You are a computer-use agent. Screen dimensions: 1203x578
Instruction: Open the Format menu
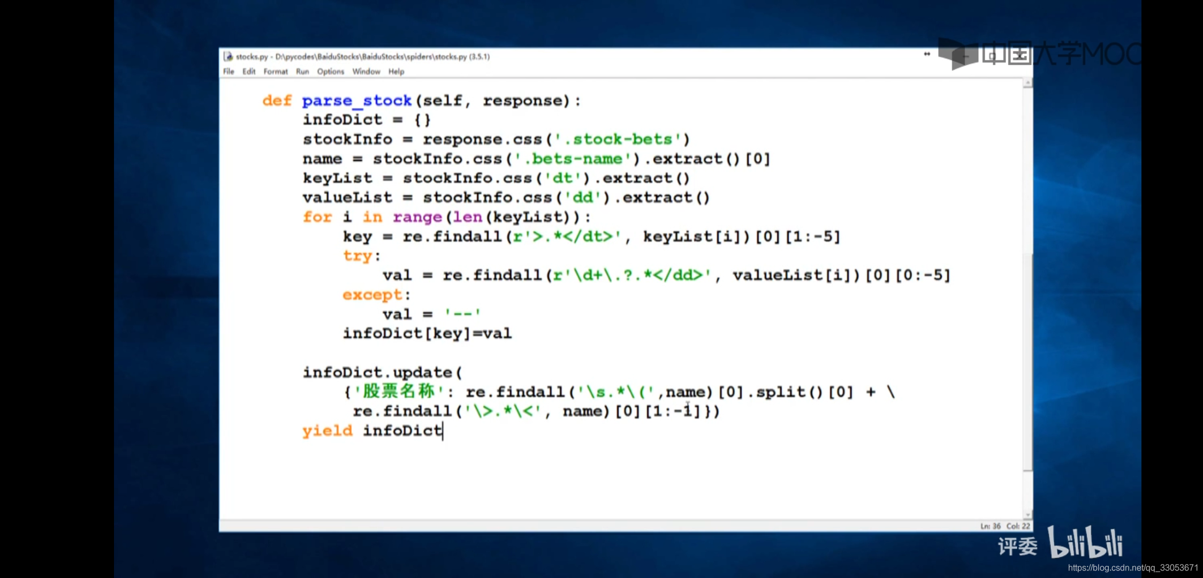pyautogui.click(x=276, y=72)
